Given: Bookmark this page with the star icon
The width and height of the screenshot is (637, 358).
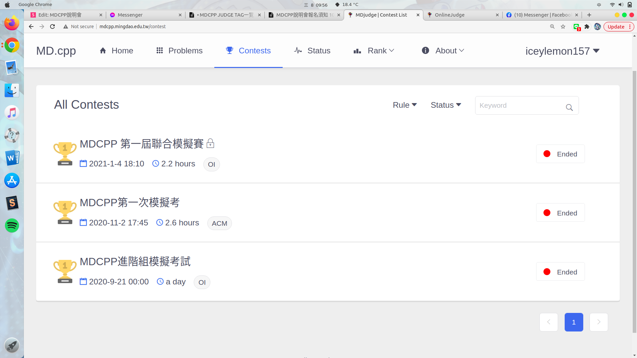Looking at the screenshot, I should pyautogui.click(x=563, y=27).
